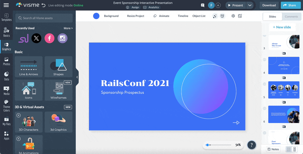Collapse the assets panel with the chevron
303x154 pixels.
coord(77,77)
